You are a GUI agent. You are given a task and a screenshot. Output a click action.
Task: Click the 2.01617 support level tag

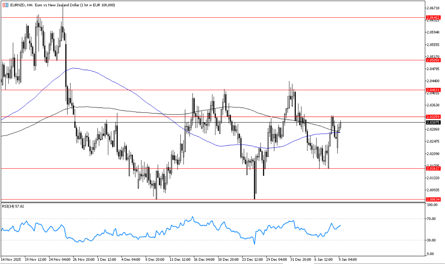[433, 169]
